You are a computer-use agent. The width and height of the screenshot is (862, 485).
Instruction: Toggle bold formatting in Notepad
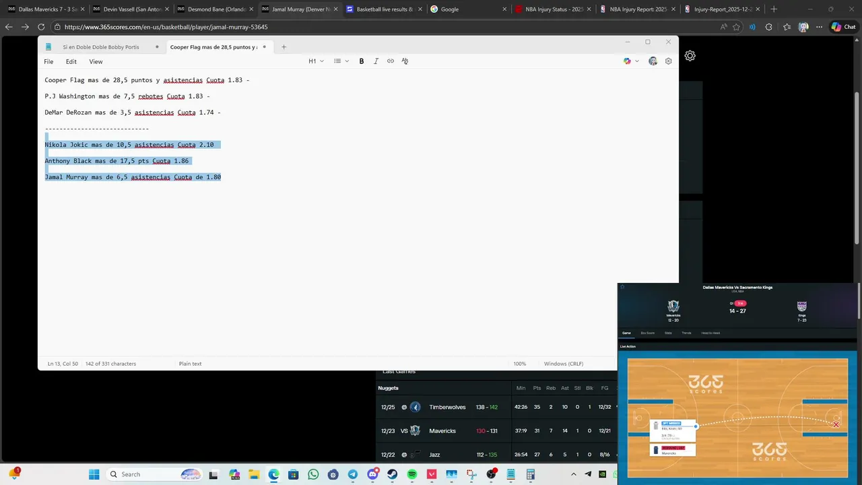click(x=362, y=61)
